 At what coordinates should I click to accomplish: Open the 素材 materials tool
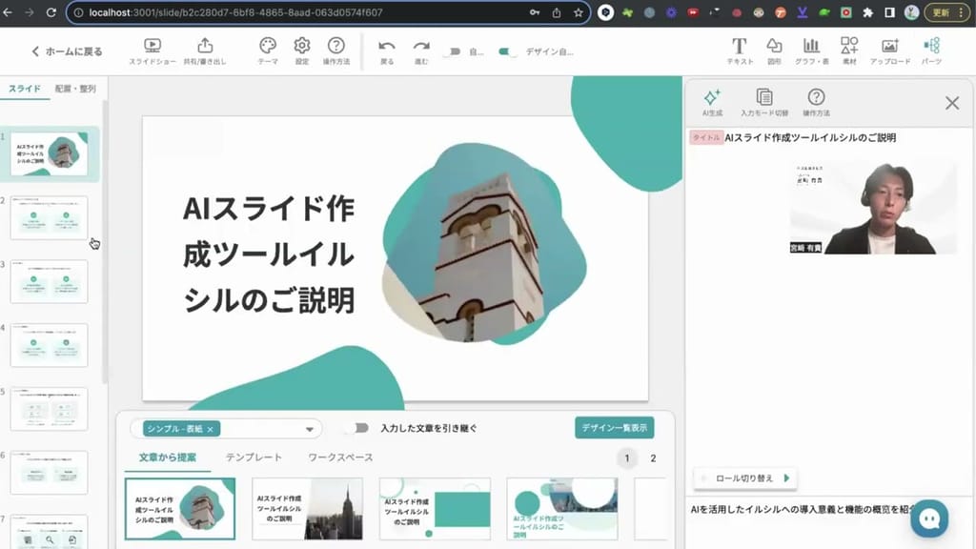click(849, 51)
